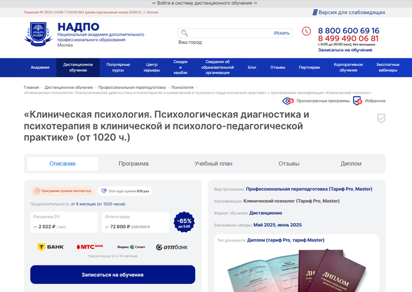Viewport: 412px width, 292px height.
Task: Click the -65% discount badge
Action: tap(184, 222)
